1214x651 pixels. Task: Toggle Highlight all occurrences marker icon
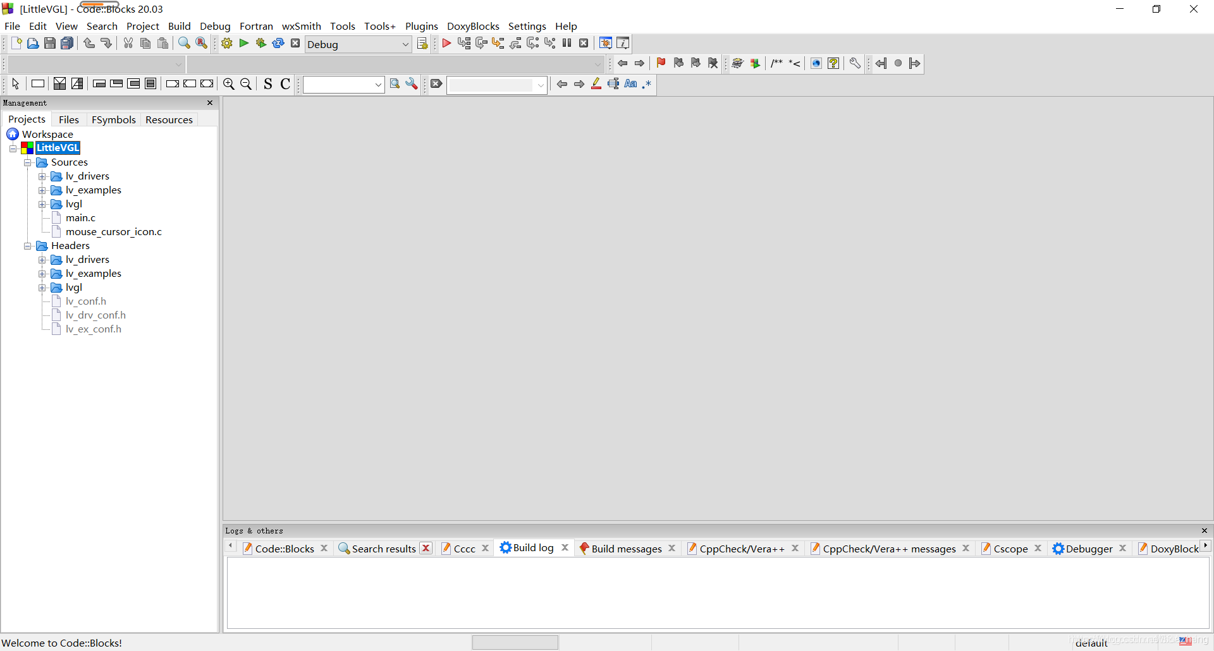coord(596,84)
